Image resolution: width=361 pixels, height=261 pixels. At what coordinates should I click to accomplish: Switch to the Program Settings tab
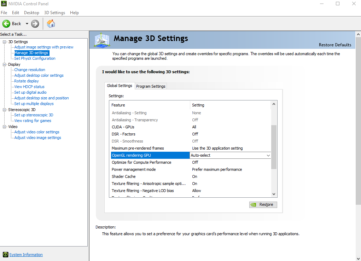point(151,86)
